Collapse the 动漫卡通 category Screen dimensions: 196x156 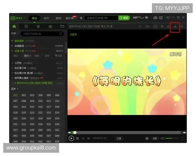coord(12,51)
